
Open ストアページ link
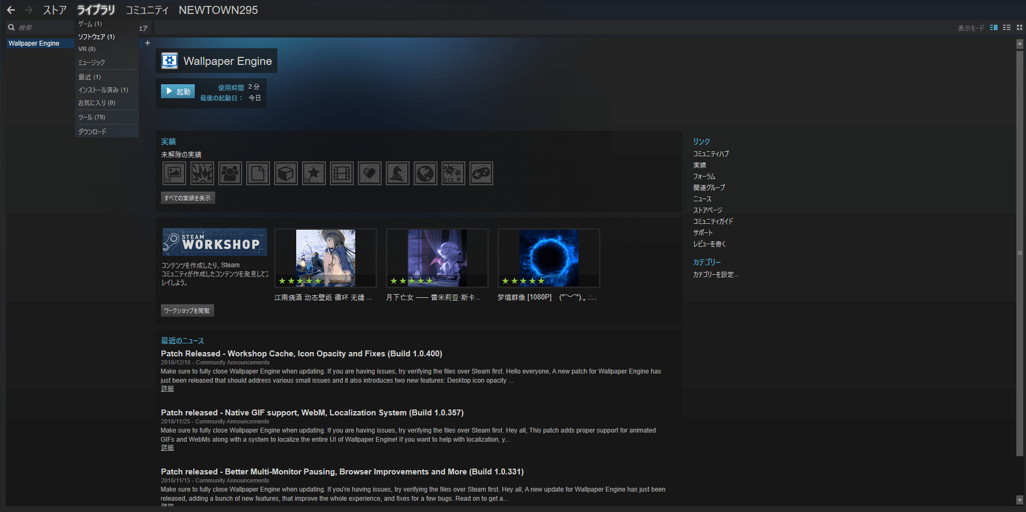(x=708, y=210)
